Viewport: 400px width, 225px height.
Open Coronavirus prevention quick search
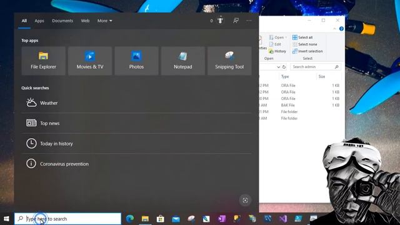(x=136, y=164)
